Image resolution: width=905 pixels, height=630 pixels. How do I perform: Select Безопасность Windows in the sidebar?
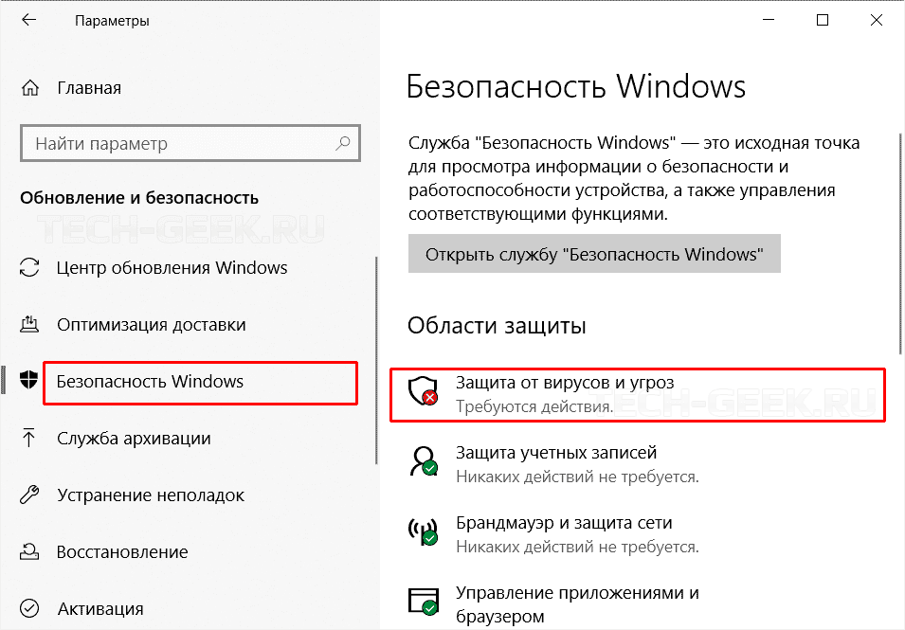[x=150, y=382]
